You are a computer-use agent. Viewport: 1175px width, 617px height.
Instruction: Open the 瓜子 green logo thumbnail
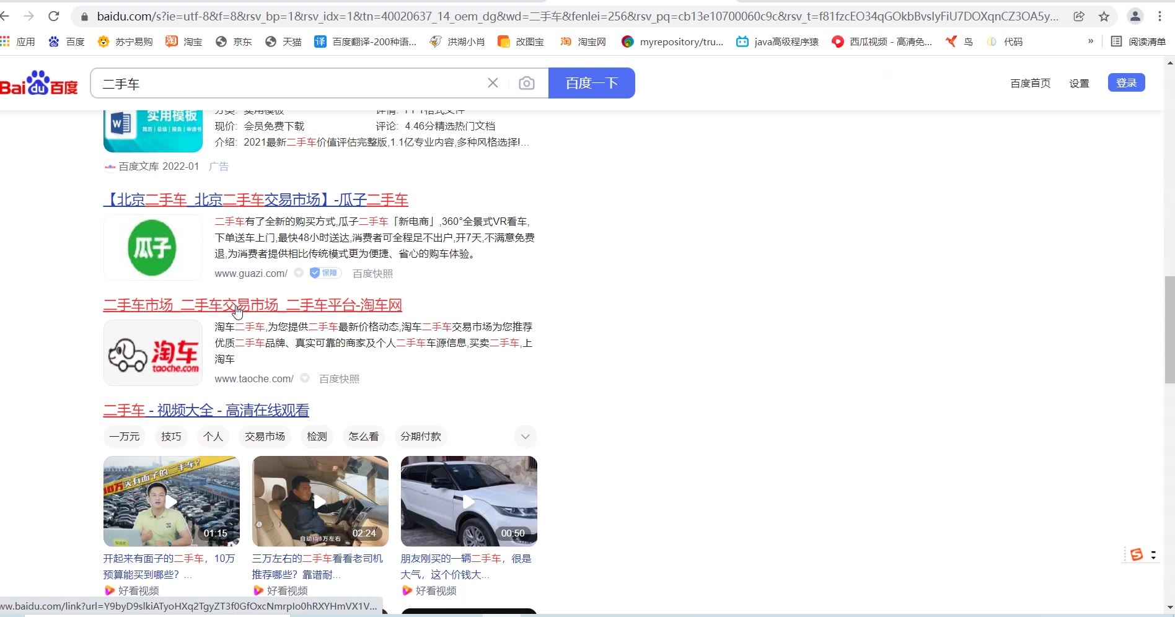pos(153,248)
